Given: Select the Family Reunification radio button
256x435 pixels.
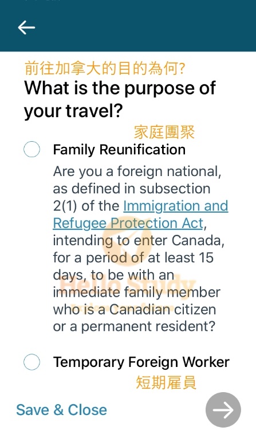Looking at the screenshot, I should [x=31, y=149].
